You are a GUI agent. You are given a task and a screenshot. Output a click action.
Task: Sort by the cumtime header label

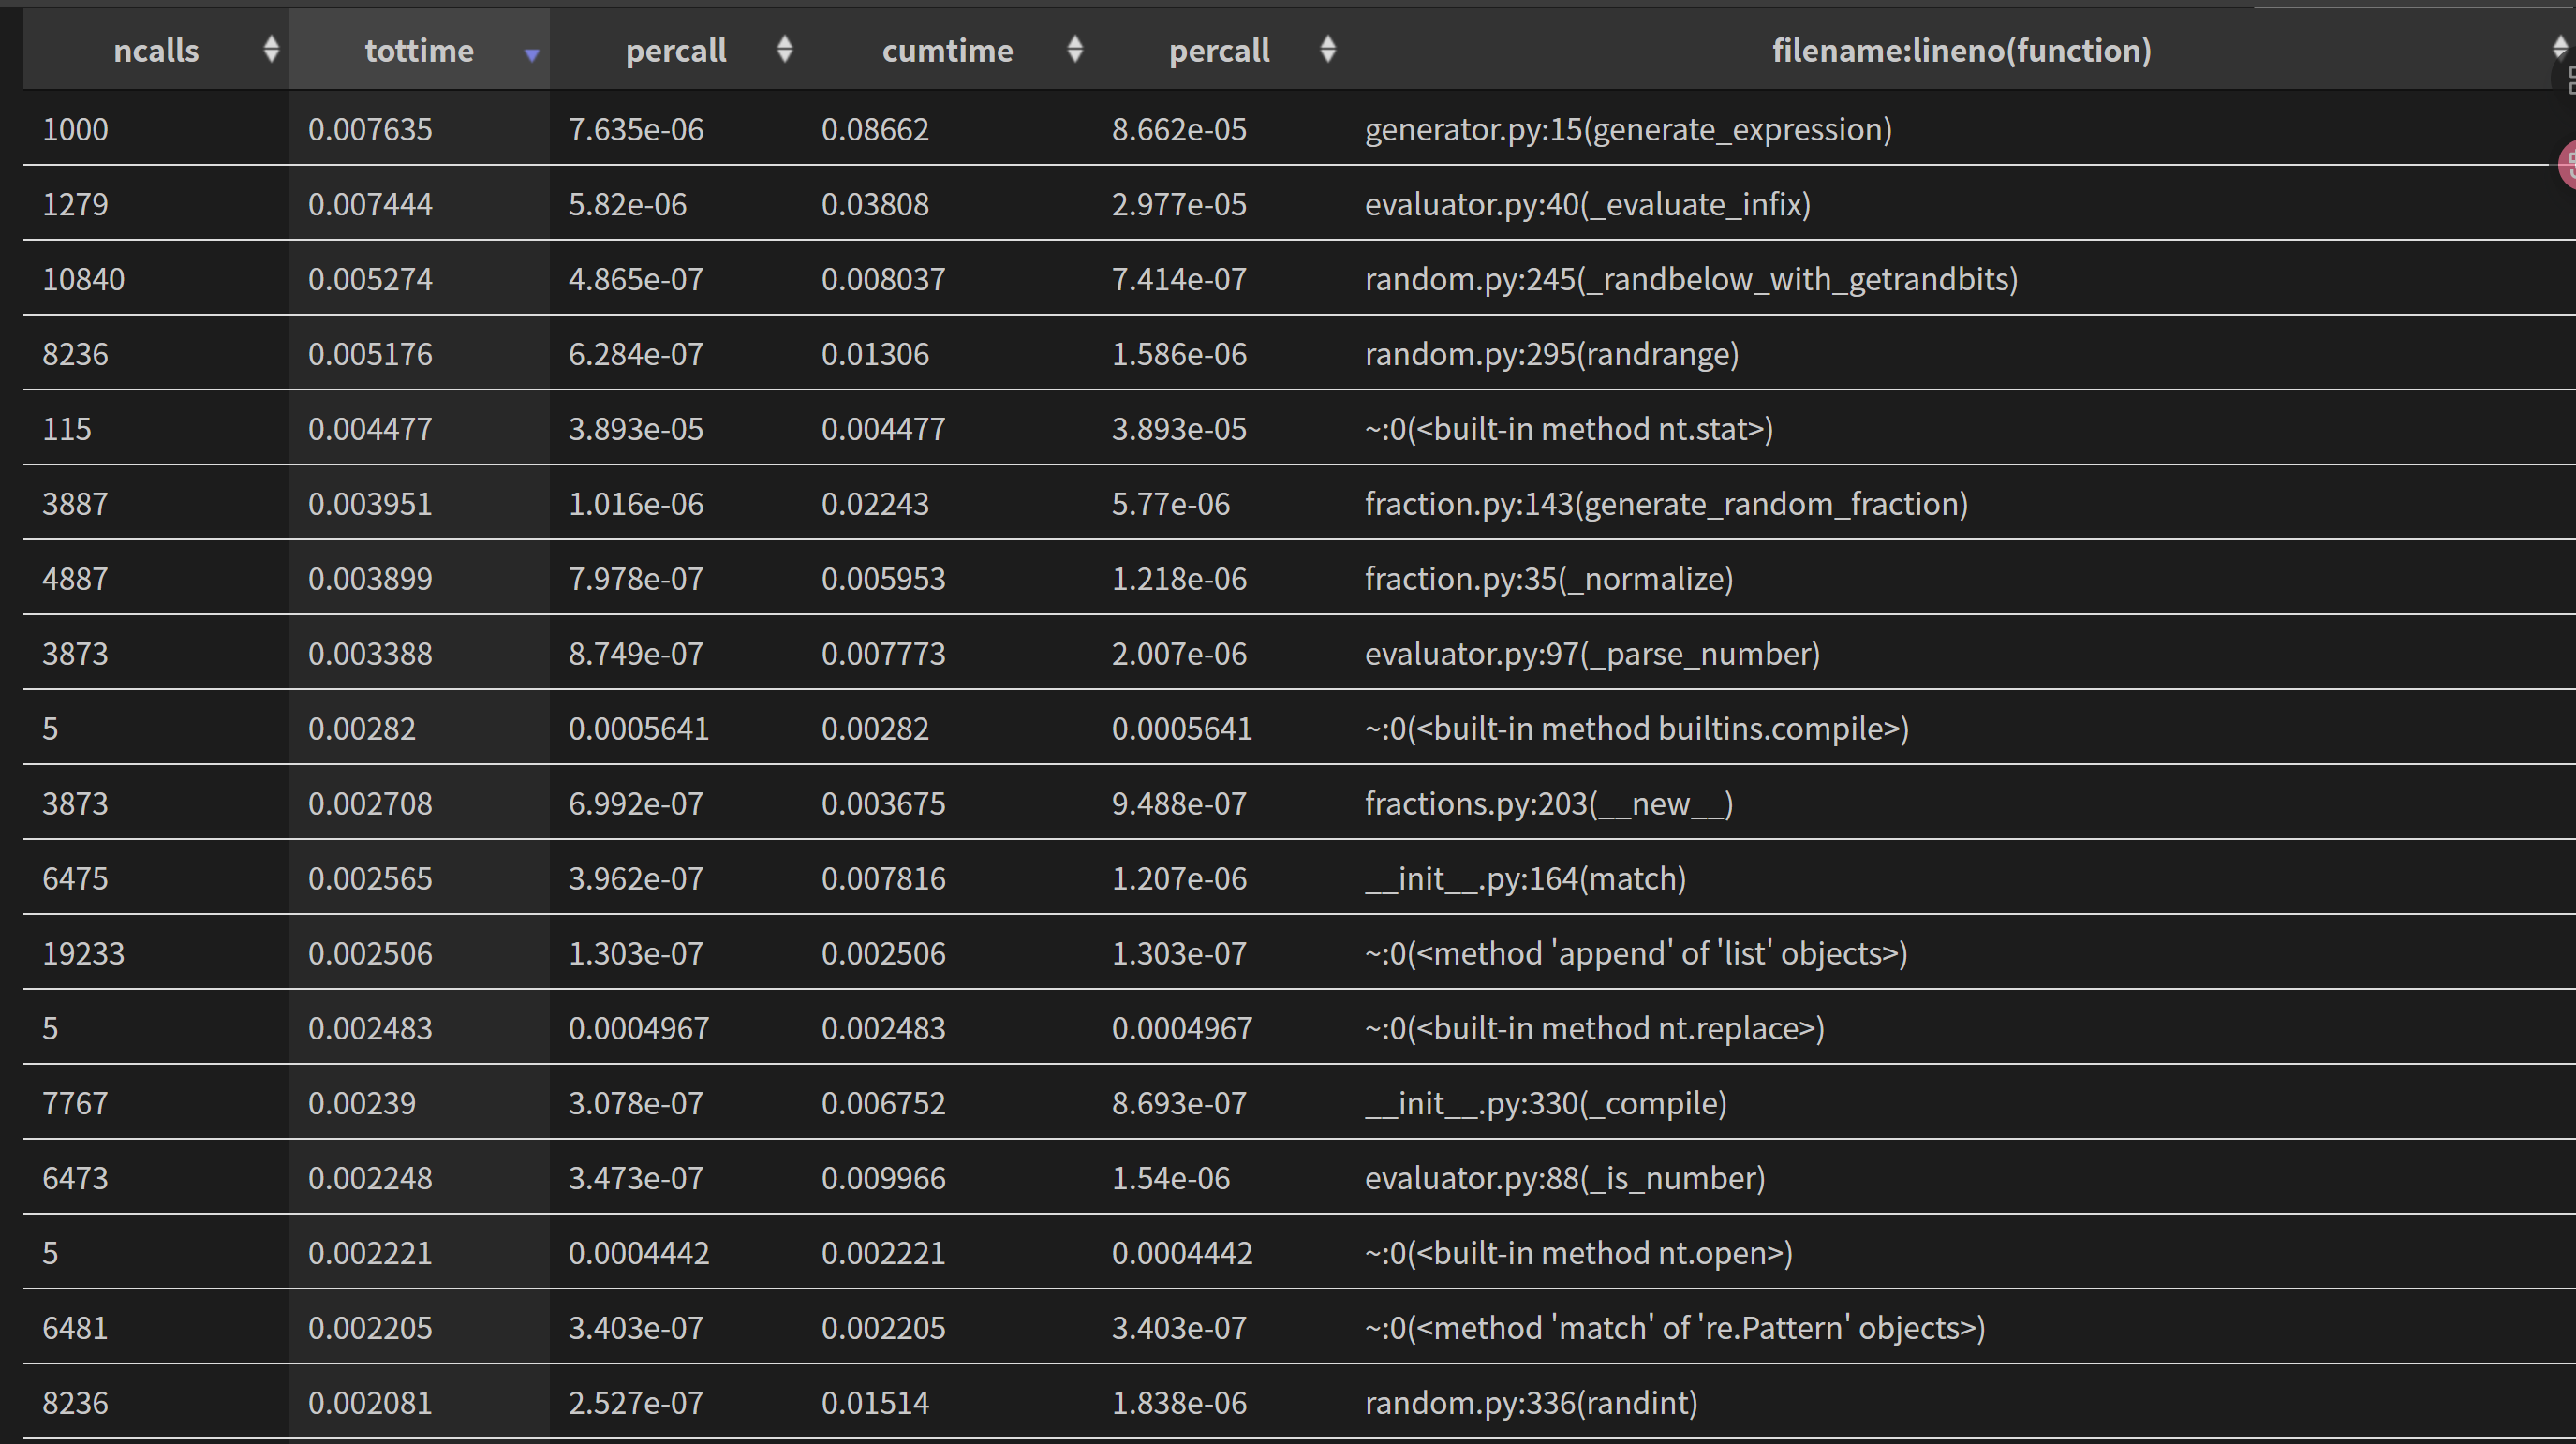tap(947, 51)
